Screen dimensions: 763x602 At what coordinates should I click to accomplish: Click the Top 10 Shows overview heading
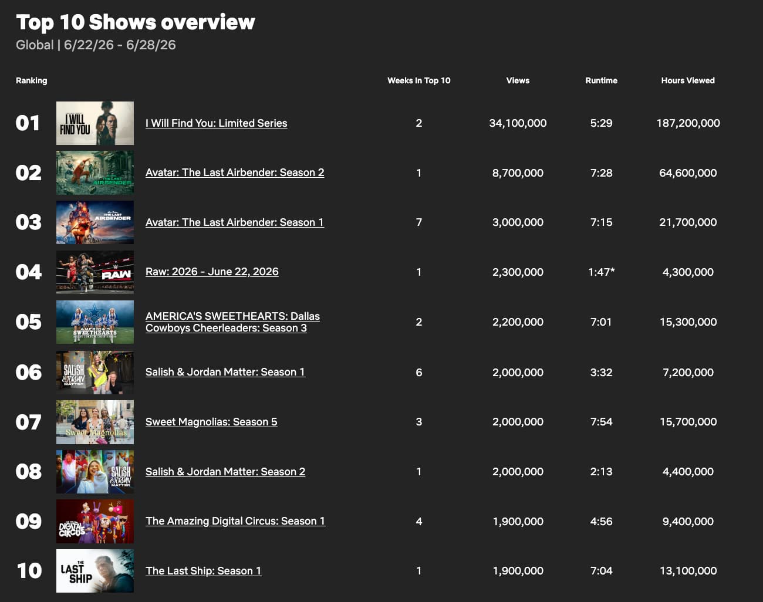(x=136, y=22)
